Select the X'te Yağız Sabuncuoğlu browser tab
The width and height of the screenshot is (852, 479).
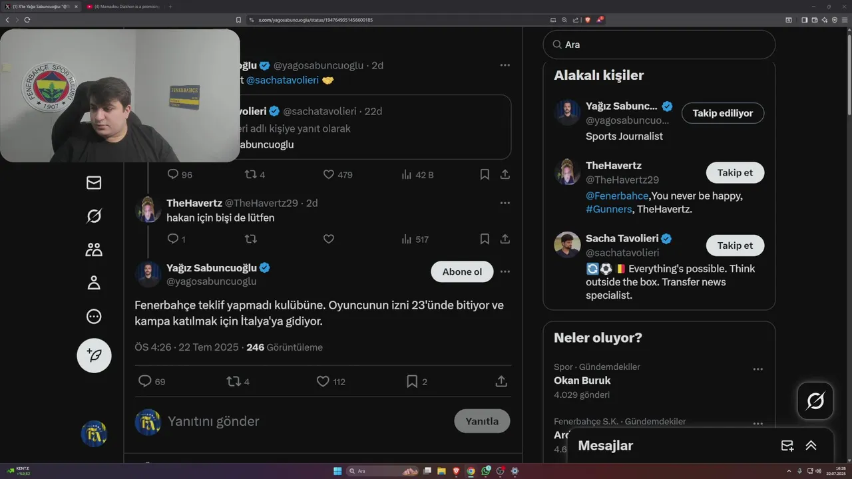pos(41,6)
